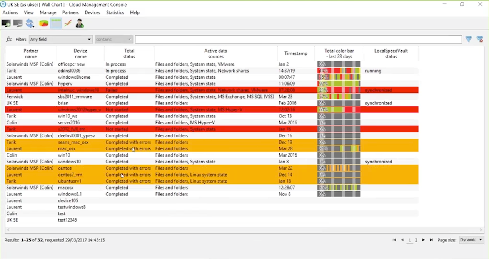The width and height of the screenshot is (489, 259).
Task: Click the color bar for edilnsl0036
Action: [339, 71]
